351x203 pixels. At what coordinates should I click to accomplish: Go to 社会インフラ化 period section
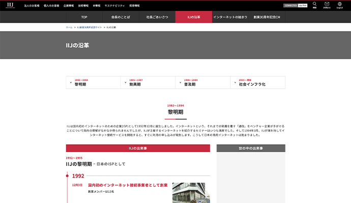pyautogui.click(x=257, y=83)
